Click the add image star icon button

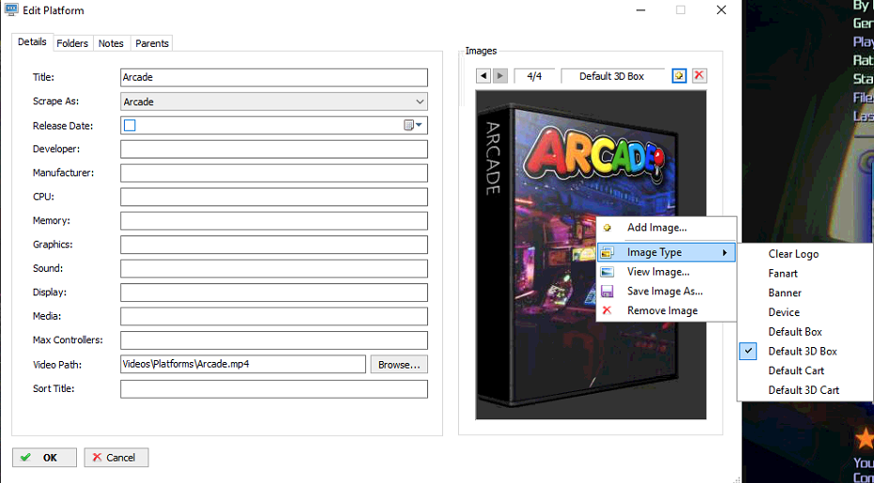tap(679, 76)
